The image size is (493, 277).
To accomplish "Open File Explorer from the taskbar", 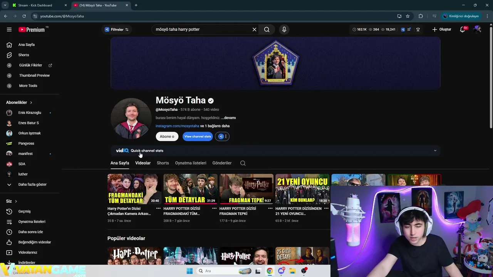I will click(292, 271).
